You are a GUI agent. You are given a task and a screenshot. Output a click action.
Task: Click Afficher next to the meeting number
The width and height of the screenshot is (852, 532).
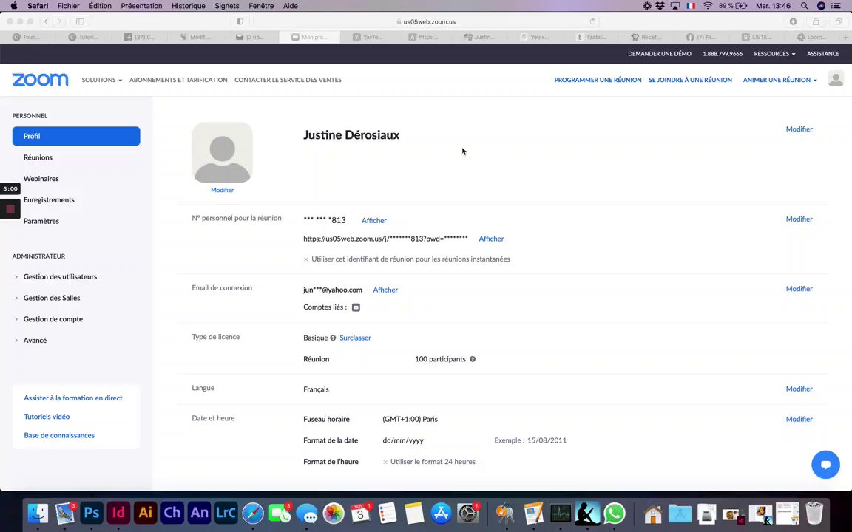374,220
